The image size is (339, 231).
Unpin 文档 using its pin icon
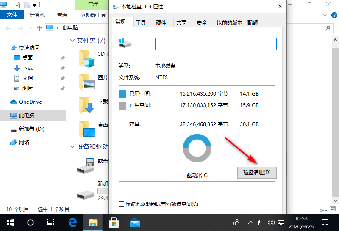[62, 78]
